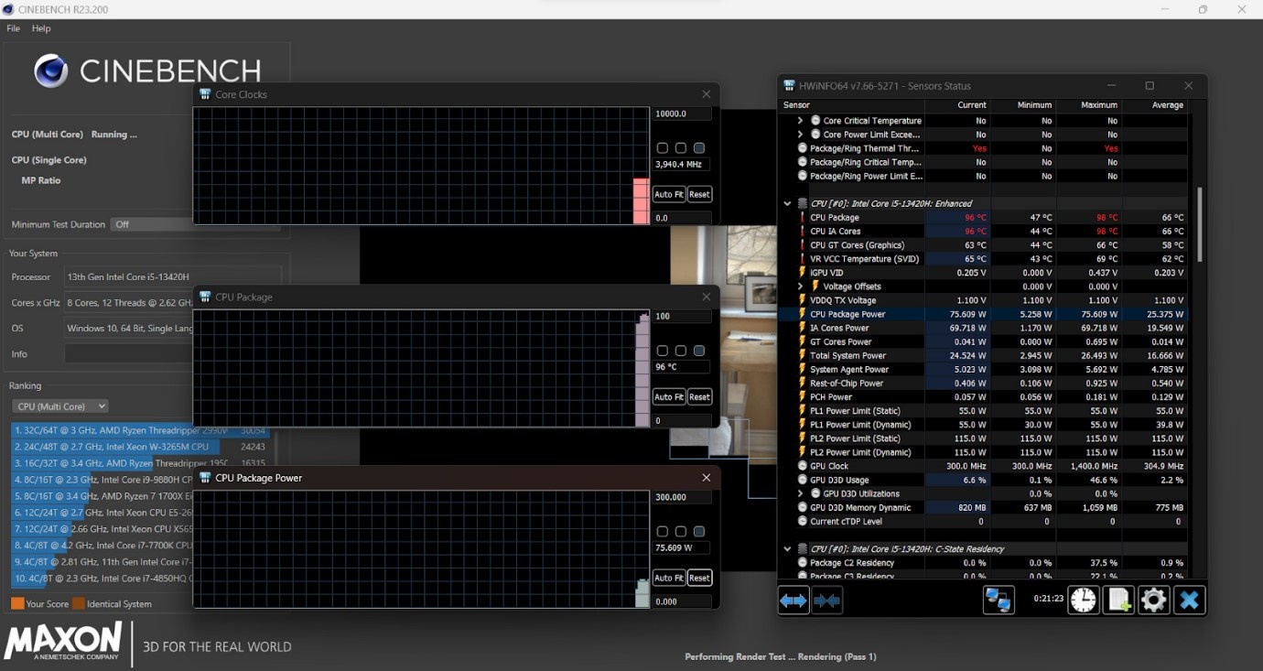Click the collapse columns inward-arrows icon in HWiNFO

click(x=826, y=601)
